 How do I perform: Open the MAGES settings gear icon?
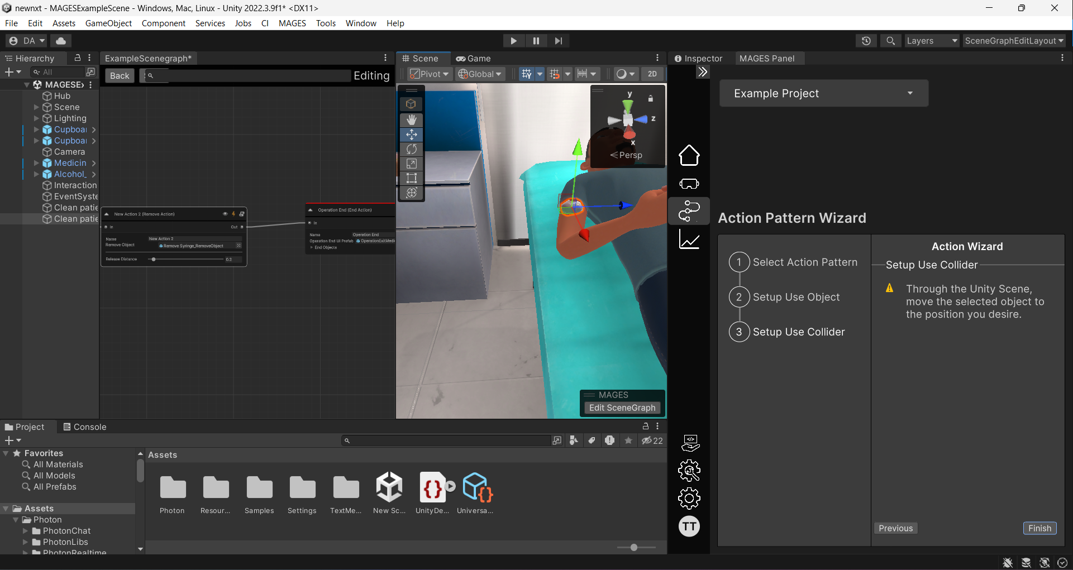pyautogui.click(x=689, y=499)
